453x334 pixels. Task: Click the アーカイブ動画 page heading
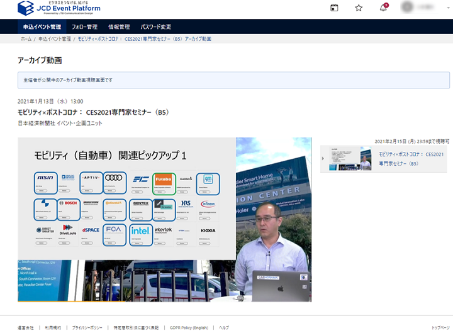40,60
